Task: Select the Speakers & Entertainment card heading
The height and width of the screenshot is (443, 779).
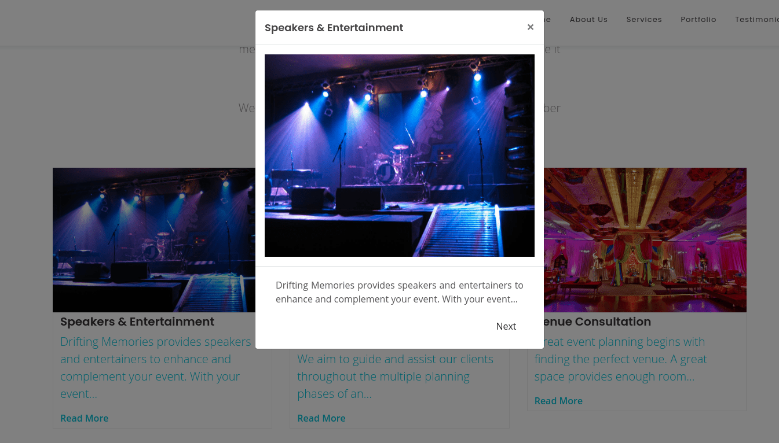Action: (137, 322)
